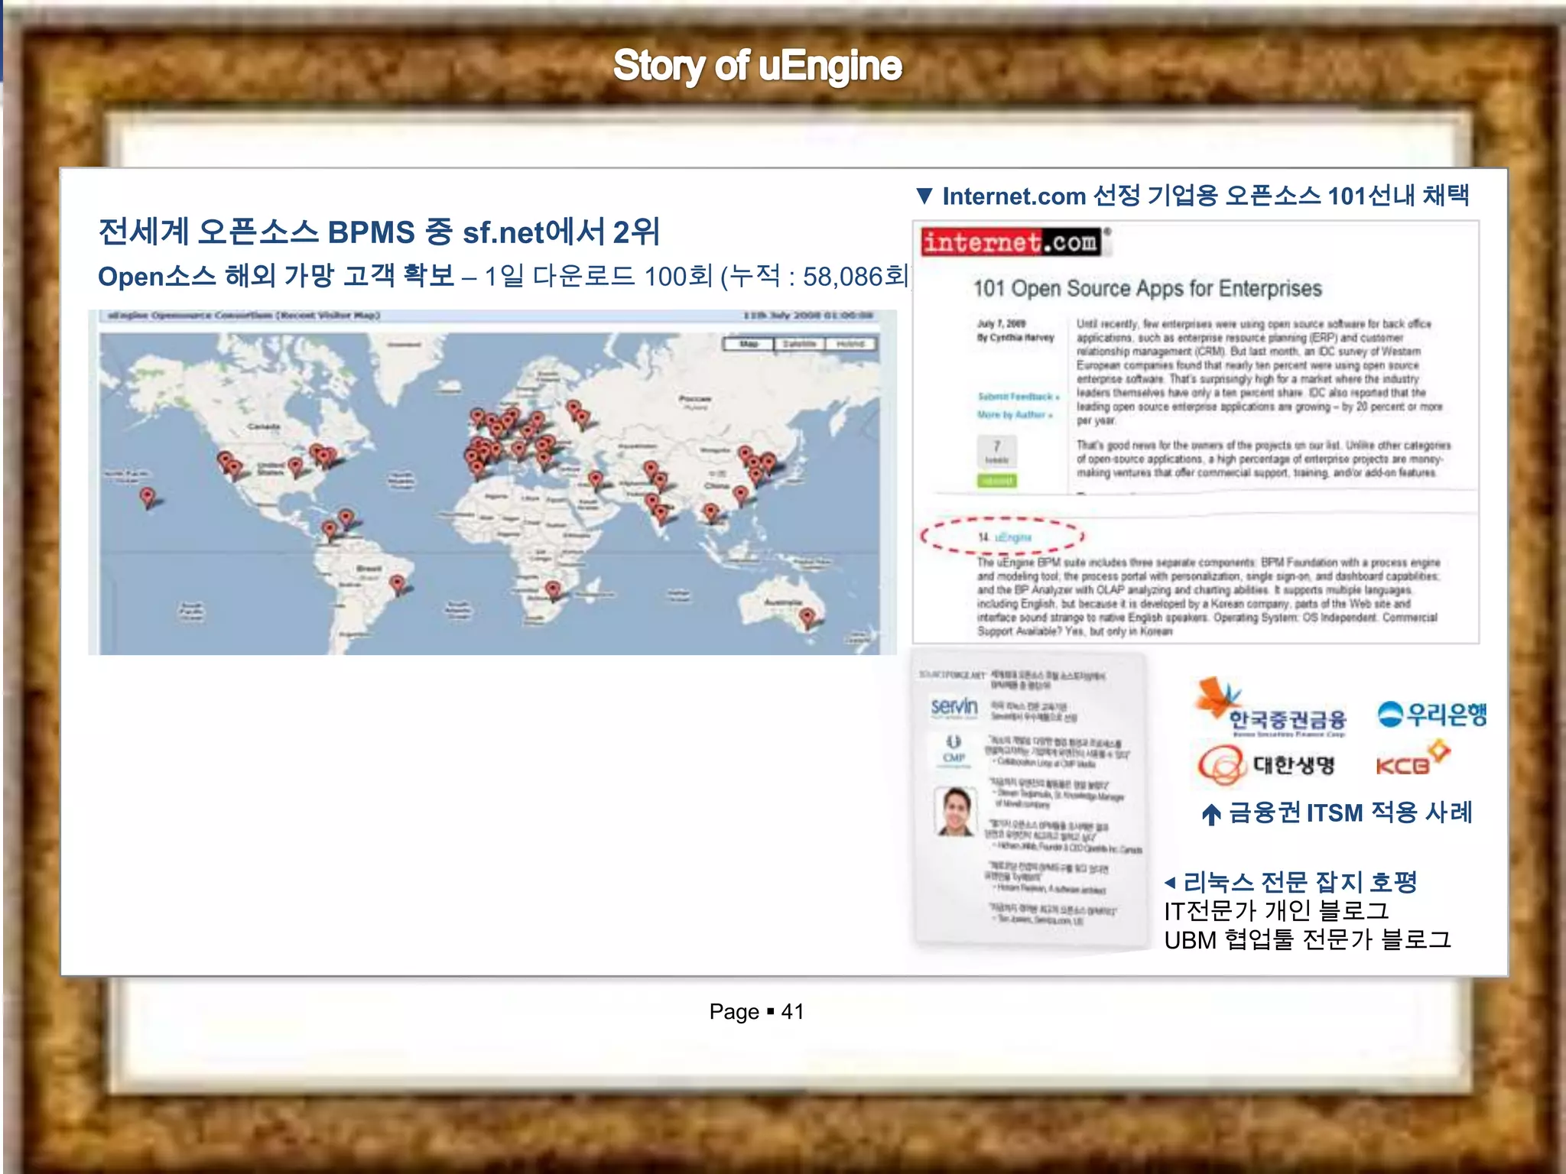Click the 'Open소스 해외 가망 고객 확보' subtitle

click(276, 276)
